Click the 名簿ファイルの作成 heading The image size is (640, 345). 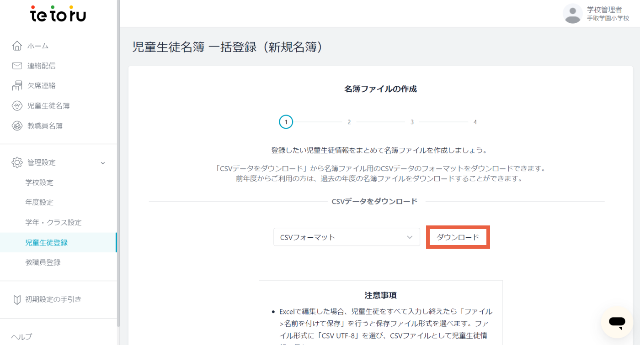[x=380, y=89]
